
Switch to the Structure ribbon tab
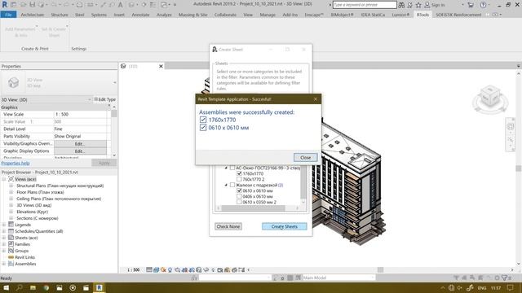click(60, 15)
